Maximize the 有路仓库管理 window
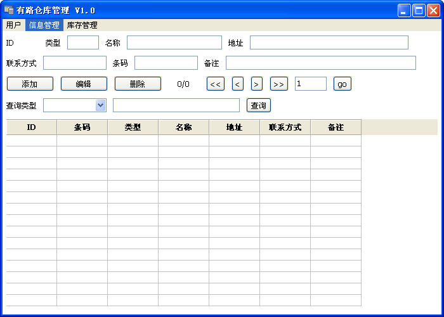Viewport: 444px width, 317px height. 419,11
